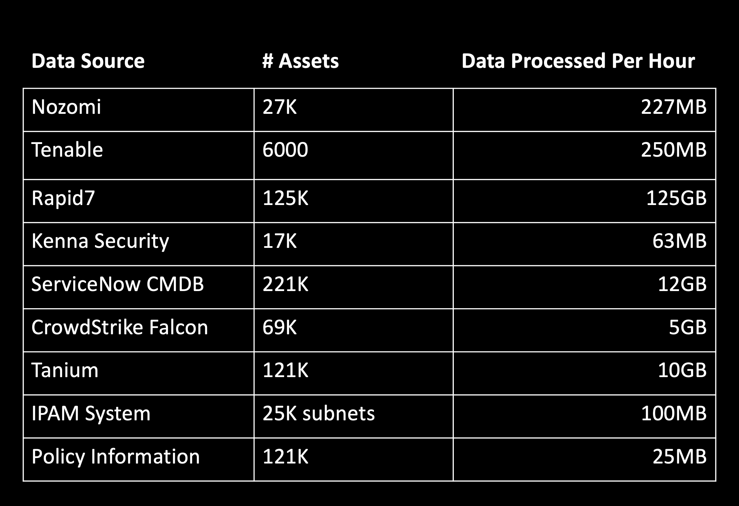Click the Rapid7 data source cell
This screenshot has height=506, width=739.
[x=138, y=201]
